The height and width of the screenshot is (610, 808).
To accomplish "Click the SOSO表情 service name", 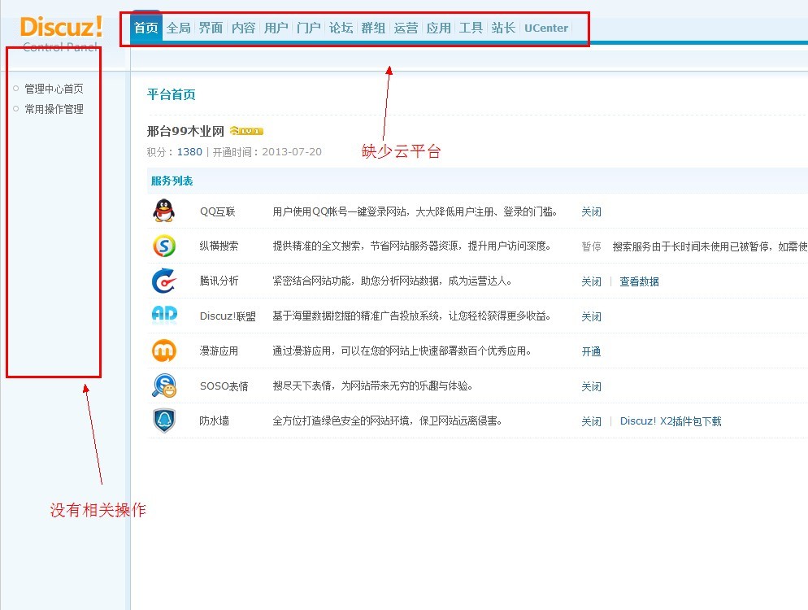I will [224, 386].
